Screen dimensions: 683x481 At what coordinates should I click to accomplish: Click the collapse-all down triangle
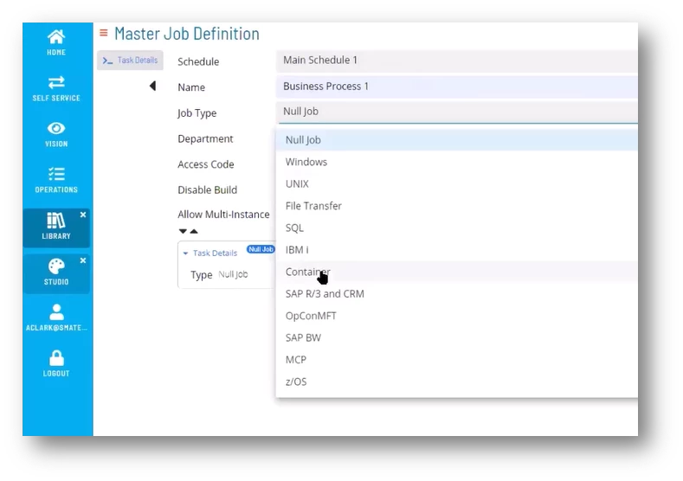[183, 231]
